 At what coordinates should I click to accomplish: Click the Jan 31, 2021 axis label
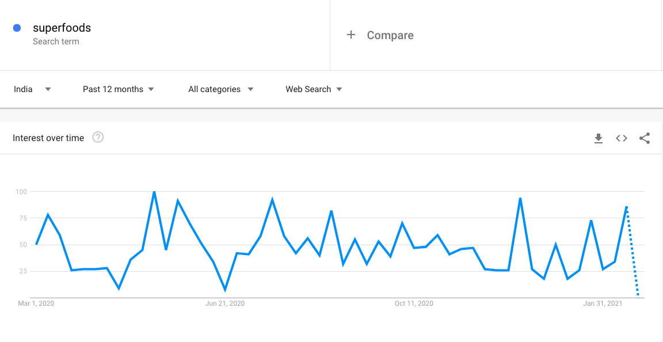603,303
